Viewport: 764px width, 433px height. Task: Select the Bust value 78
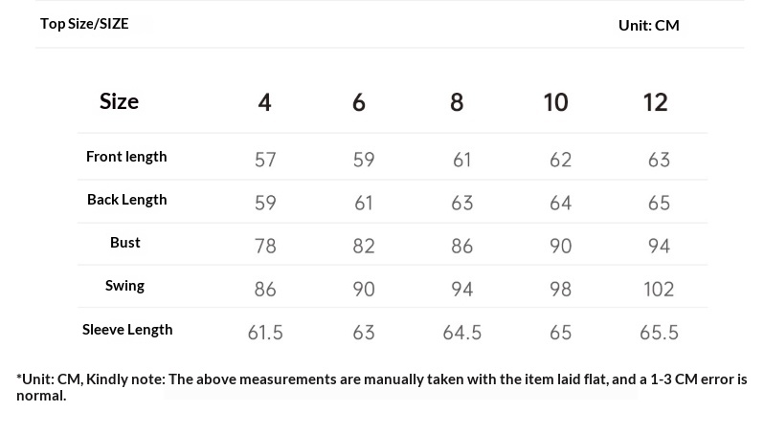click(265, 246)
